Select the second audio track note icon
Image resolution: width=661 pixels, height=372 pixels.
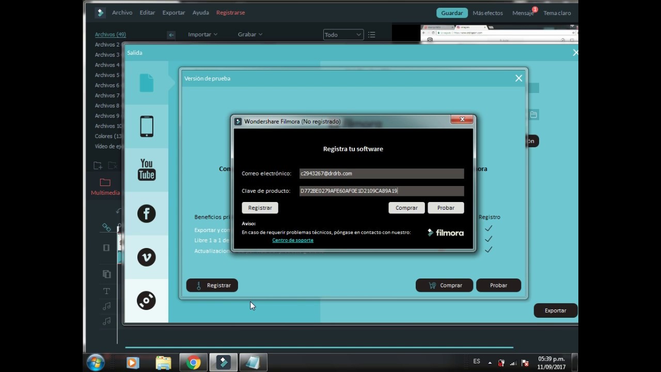tap(106, 321)
